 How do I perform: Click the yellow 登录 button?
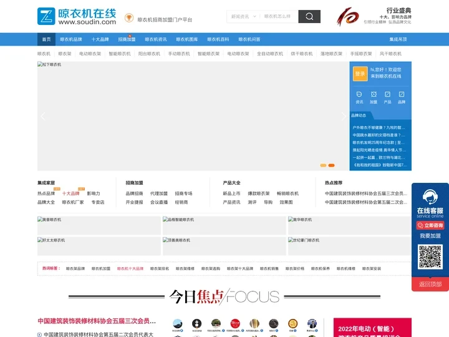(360, 74)
